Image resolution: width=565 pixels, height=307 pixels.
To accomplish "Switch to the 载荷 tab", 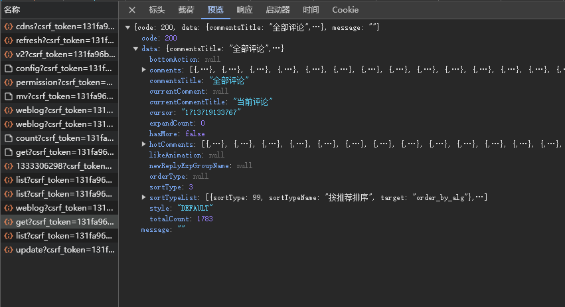I will [186, 10].
